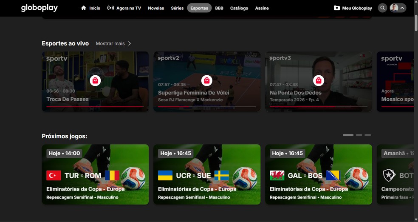Image resolution: width=418 pixels, height=222 pixels.
Task: Open the Superliga Feminina De Vôlei card
Action: point(207,81)
